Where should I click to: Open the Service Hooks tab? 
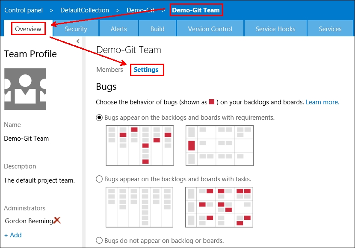pos(275,28)
